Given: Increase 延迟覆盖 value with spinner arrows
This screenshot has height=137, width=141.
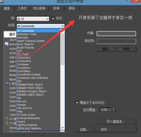Looking at the screenshot, I should point(114,109).
